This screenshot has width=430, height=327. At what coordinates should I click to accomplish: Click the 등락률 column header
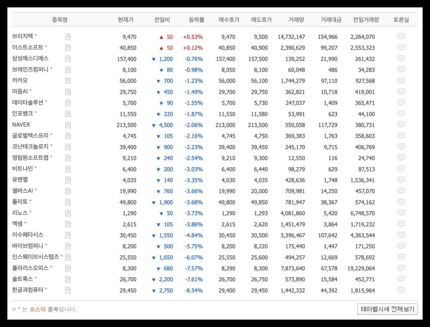tap(197, 20)
